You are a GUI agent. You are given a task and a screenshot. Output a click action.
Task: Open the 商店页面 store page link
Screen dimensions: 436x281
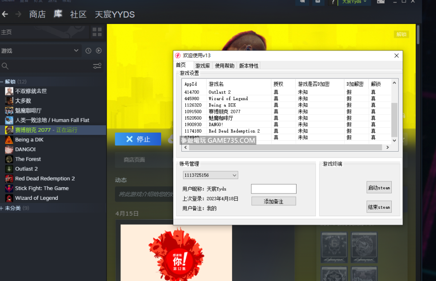(x=135, y=160)
